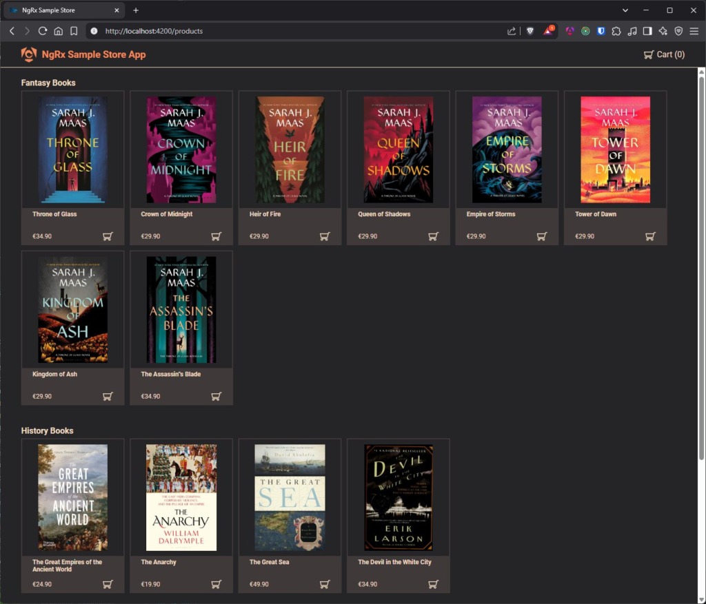Click NgRx Sample Store App title
This screenshot has height=604, width=706.
[x=94, y=54]
